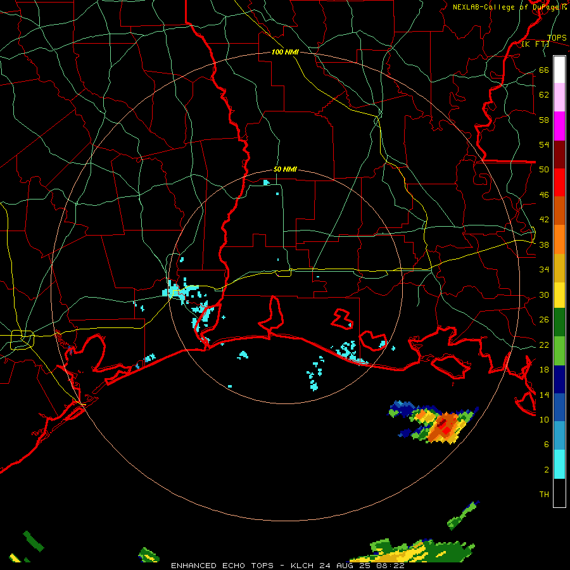Image resolution: width=570 pixels, height=570 pixels.
Task: Click the legend value "46"
Action: point(544,195)
